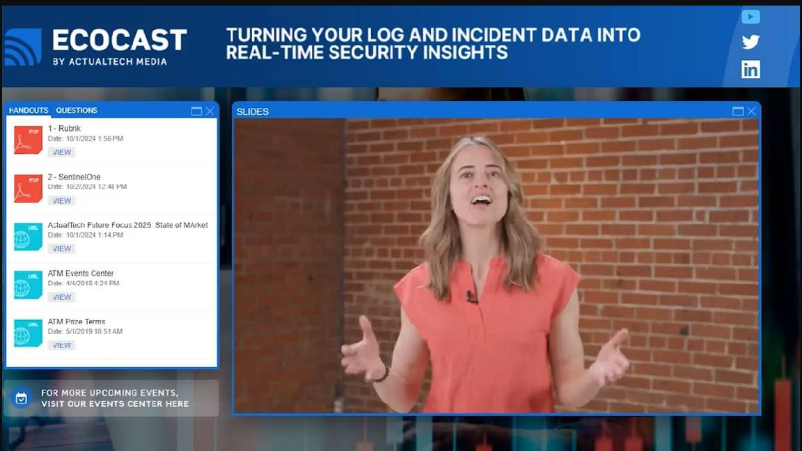802x451 pixels.
Task: Toggle the handouts panel maximize control
Action: coord(198,110)
